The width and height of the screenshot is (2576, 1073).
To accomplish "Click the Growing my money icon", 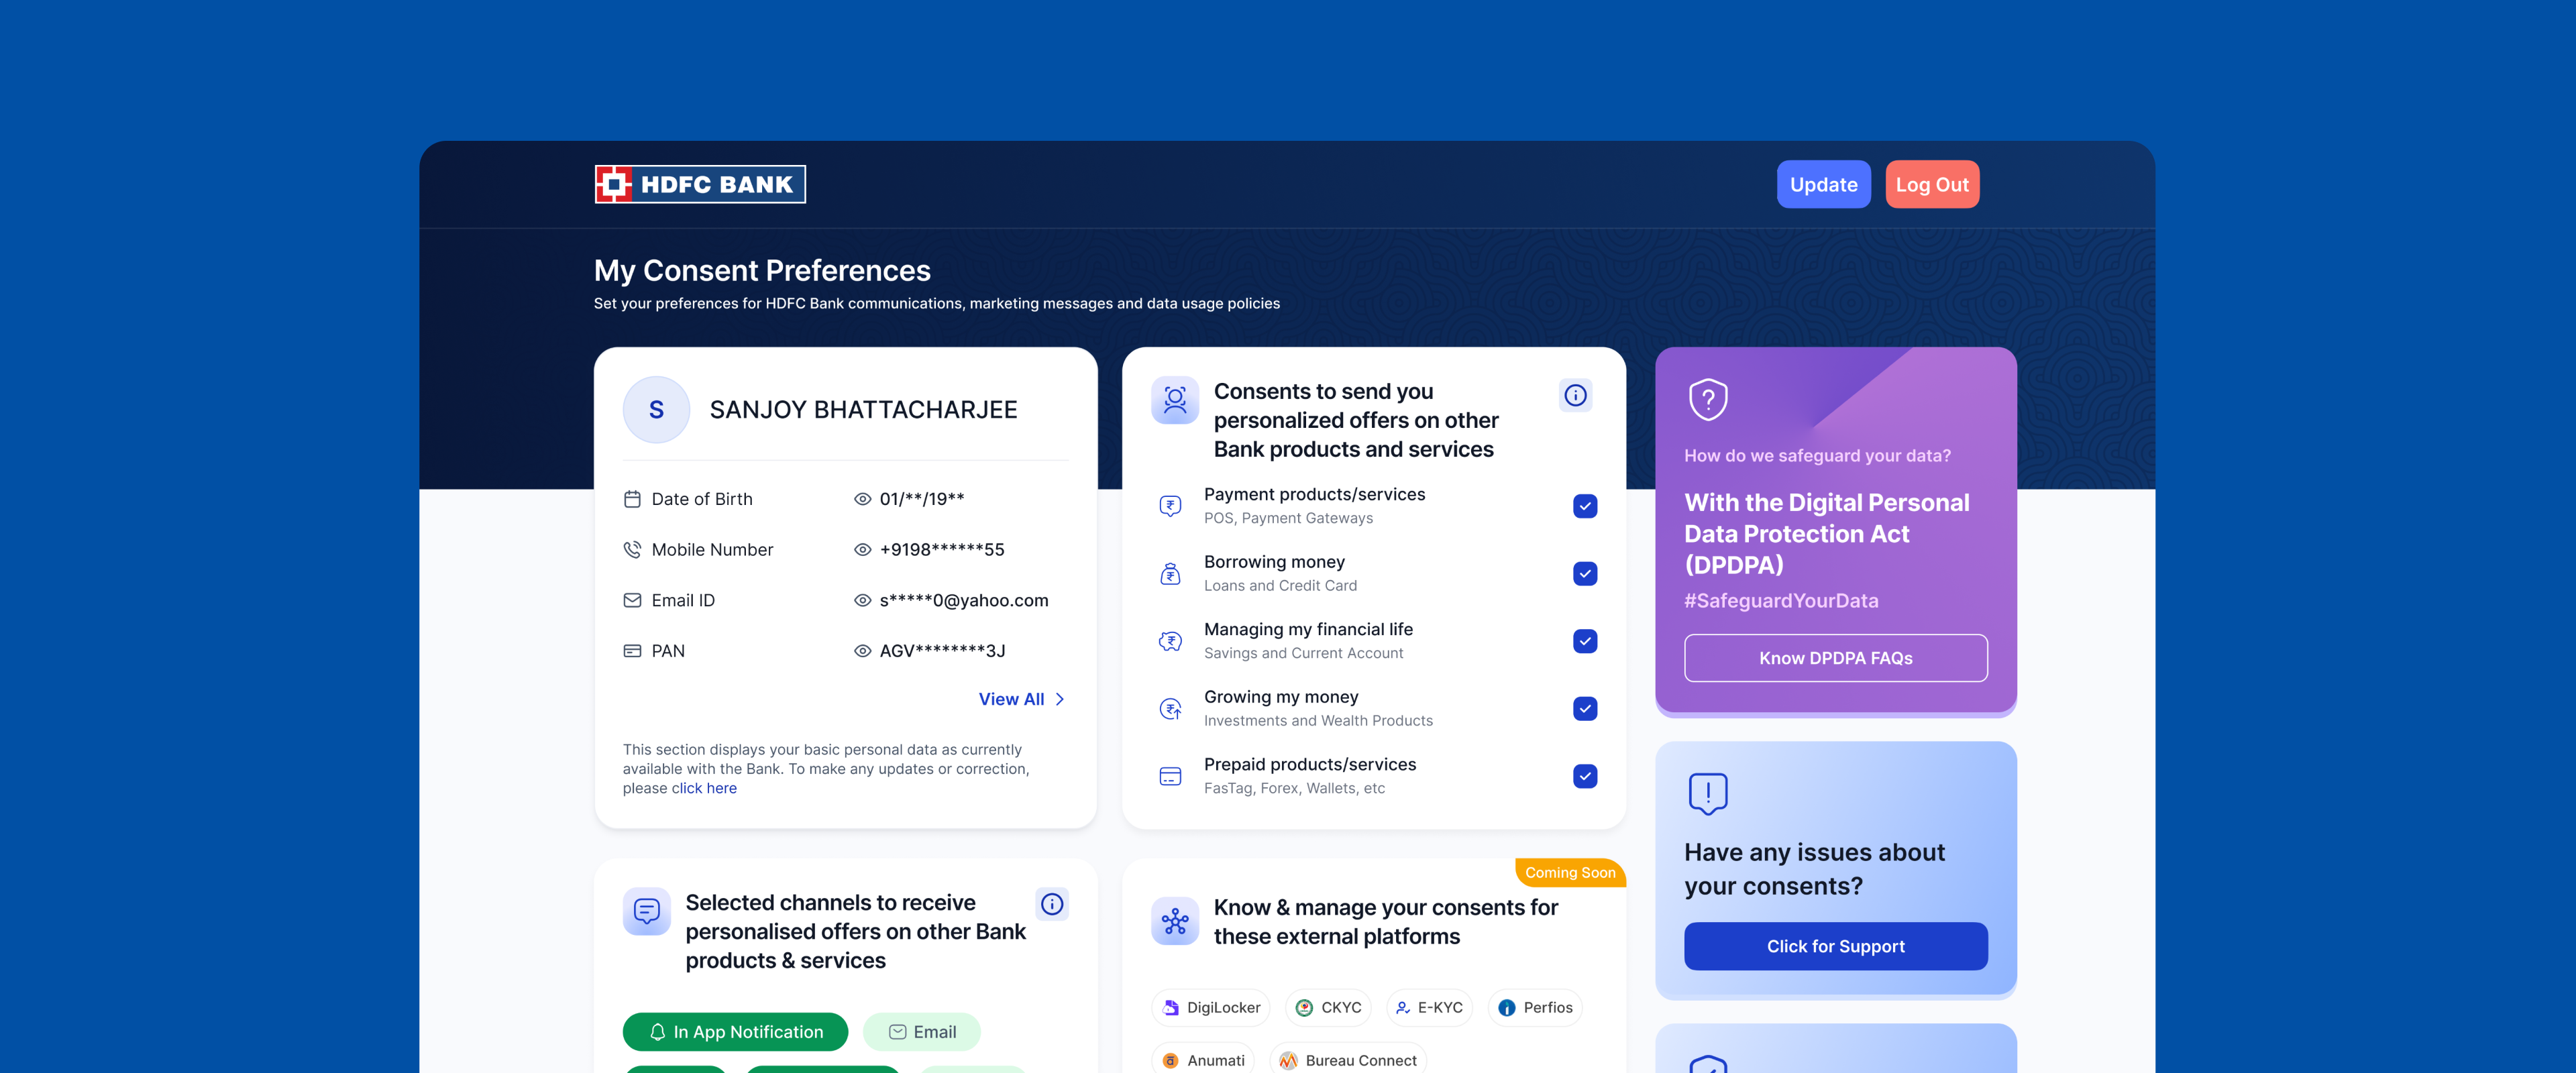I will (1170, 709).
